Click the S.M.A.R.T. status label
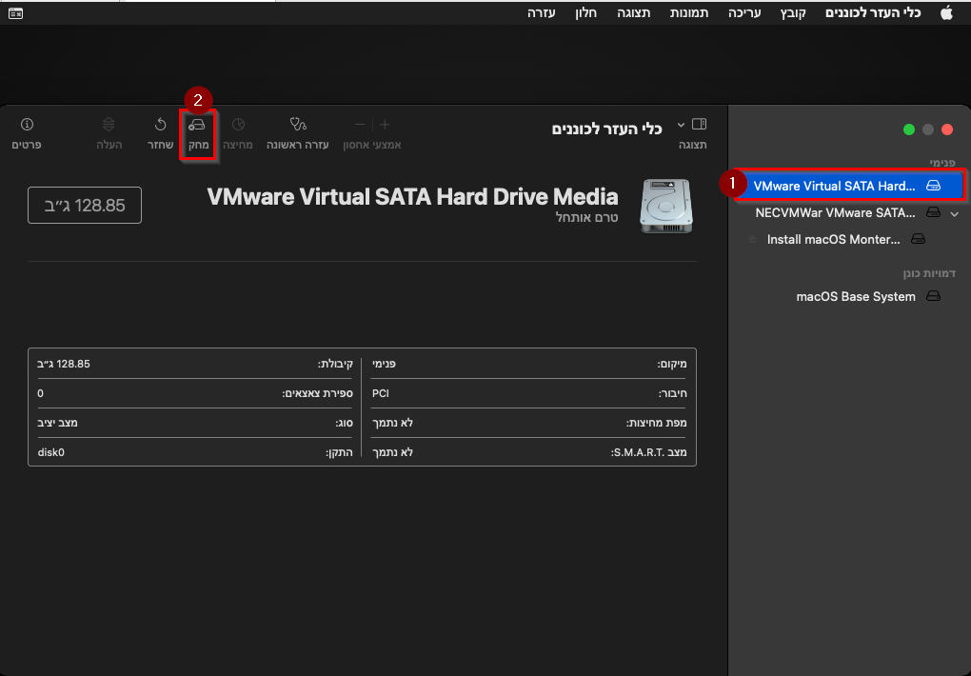Screen dimensions: 971x676 coord(648,452)
